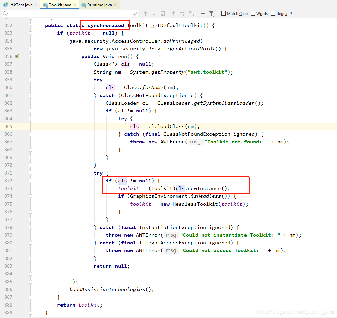This screenshot has height=318, width=337.
Task: Click newInstance on line 873
Action: pos(204,188)
